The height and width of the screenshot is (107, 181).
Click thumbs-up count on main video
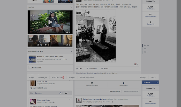[68, 32]
